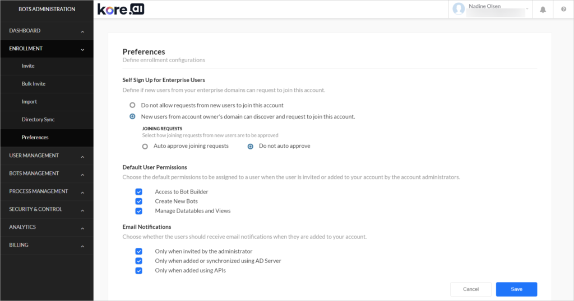Expand the Dashboard section chevron
The height and width of the screenshot is (301, 574).
point(82,32)
